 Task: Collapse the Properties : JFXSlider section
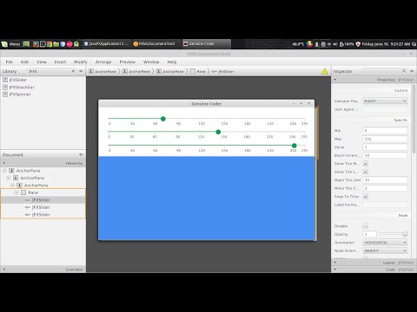[x=335, y=80]
